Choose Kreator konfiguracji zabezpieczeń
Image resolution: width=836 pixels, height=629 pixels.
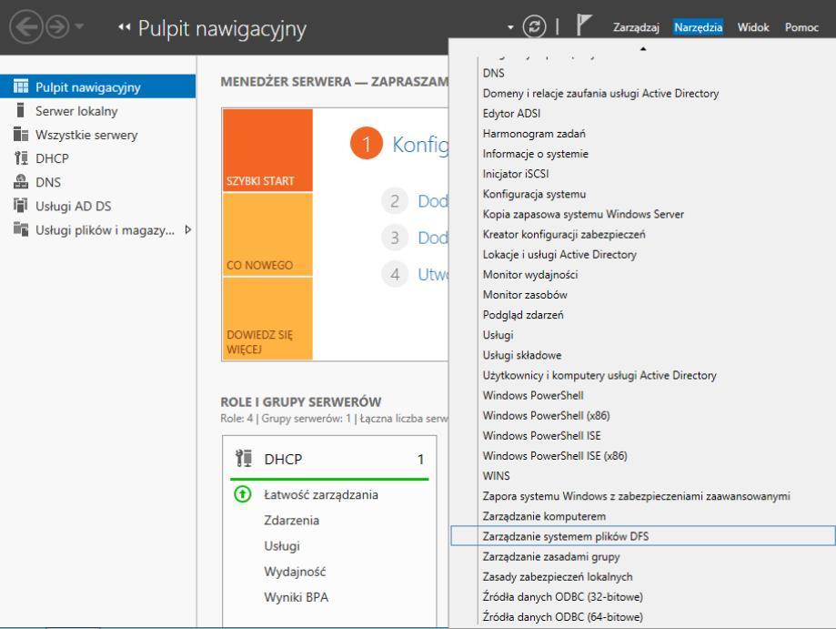(642, 234)
